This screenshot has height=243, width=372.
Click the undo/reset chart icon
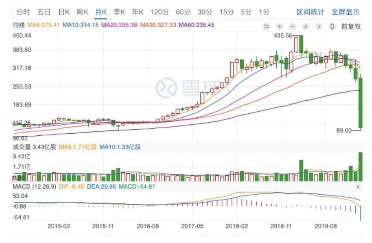tap(267, 26)
